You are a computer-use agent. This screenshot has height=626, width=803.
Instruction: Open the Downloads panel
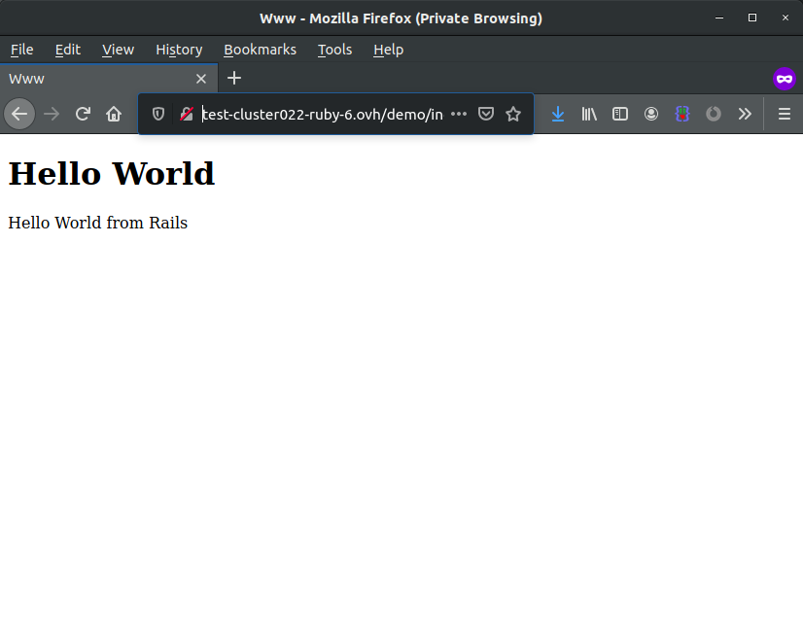coord(558,114)
